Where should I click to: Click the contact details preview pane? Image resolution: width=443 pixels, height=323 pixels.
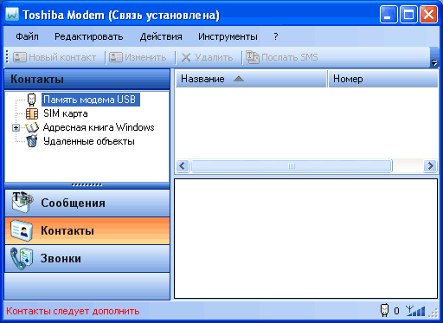point(305,238)
